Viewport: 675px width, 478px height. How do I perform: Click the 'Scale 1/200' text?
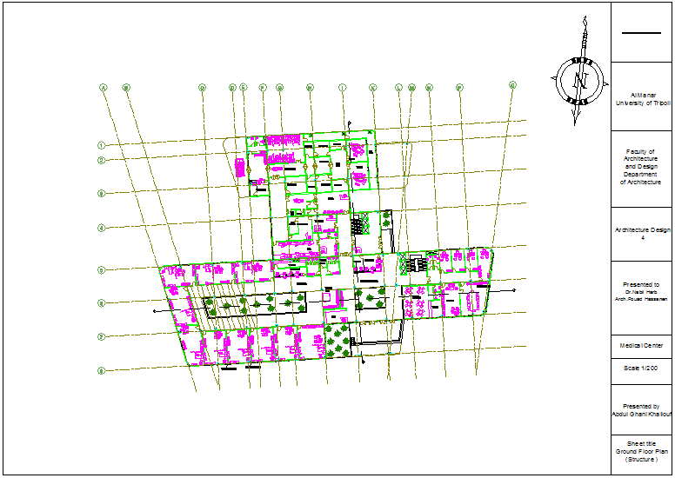coord(640,368)
